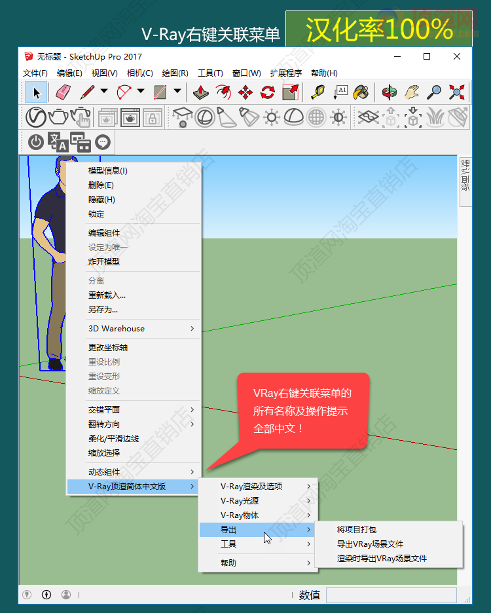The image size is (491, 613).
Task: Start V-Ray interactive render teapot-hand icon
Action: [81, 117]
